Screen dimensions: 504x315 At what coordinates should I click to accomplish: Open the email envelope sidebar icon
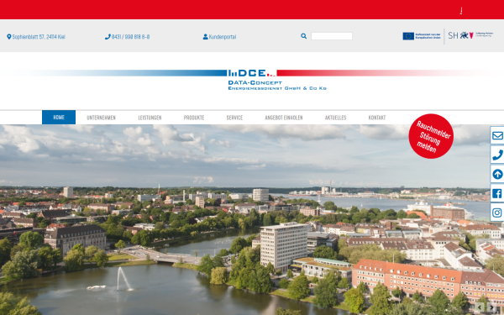click(497, 135)
